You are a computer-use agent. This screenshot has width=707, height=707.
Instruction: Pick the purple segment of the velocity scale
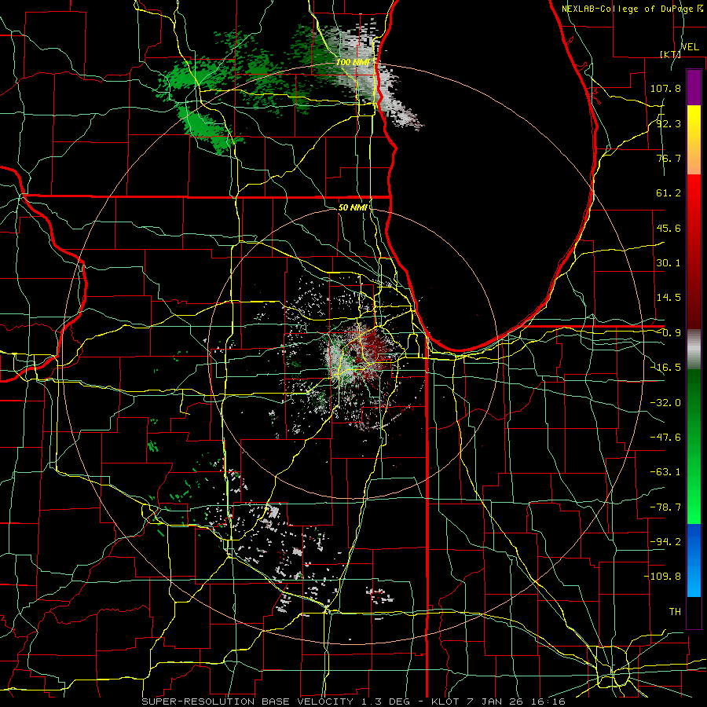click(x=694, y=87)
